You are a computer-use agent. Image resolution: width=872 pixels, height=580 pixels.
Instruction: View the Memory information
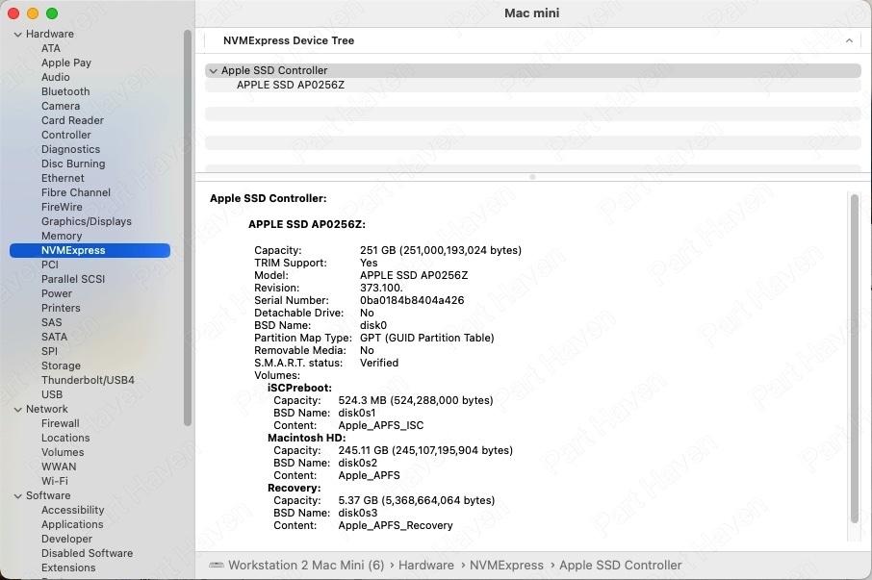click(62, 236)
